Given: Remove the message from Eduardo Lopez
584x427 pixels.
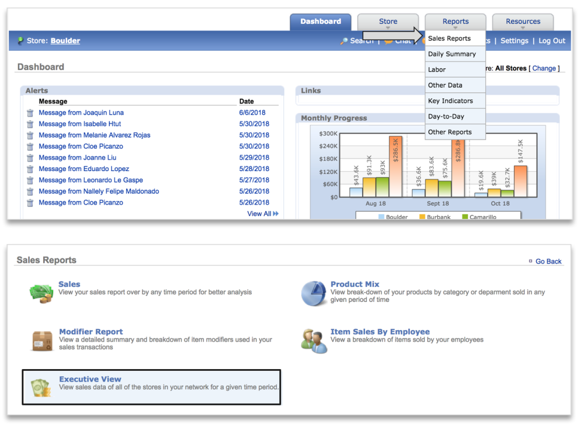Looking at the screenshot, I should [x=30, y=168].
